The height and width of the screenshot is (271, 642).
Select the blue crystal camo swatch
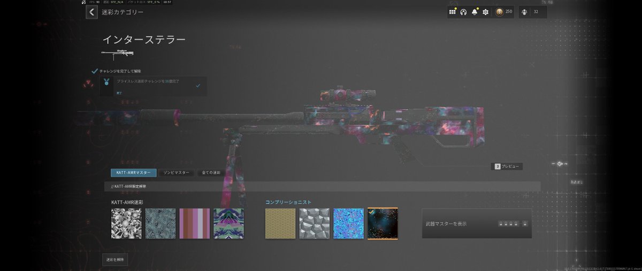coord(349,223)
